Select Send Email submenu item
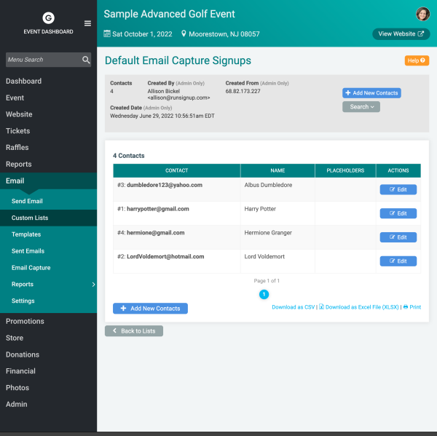The image size is (437, 436). [48, 201]
